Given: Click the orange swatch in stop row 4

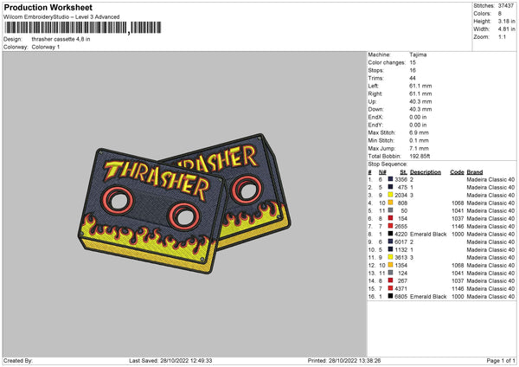Looking at the screenshot, I should coord(391,203).
